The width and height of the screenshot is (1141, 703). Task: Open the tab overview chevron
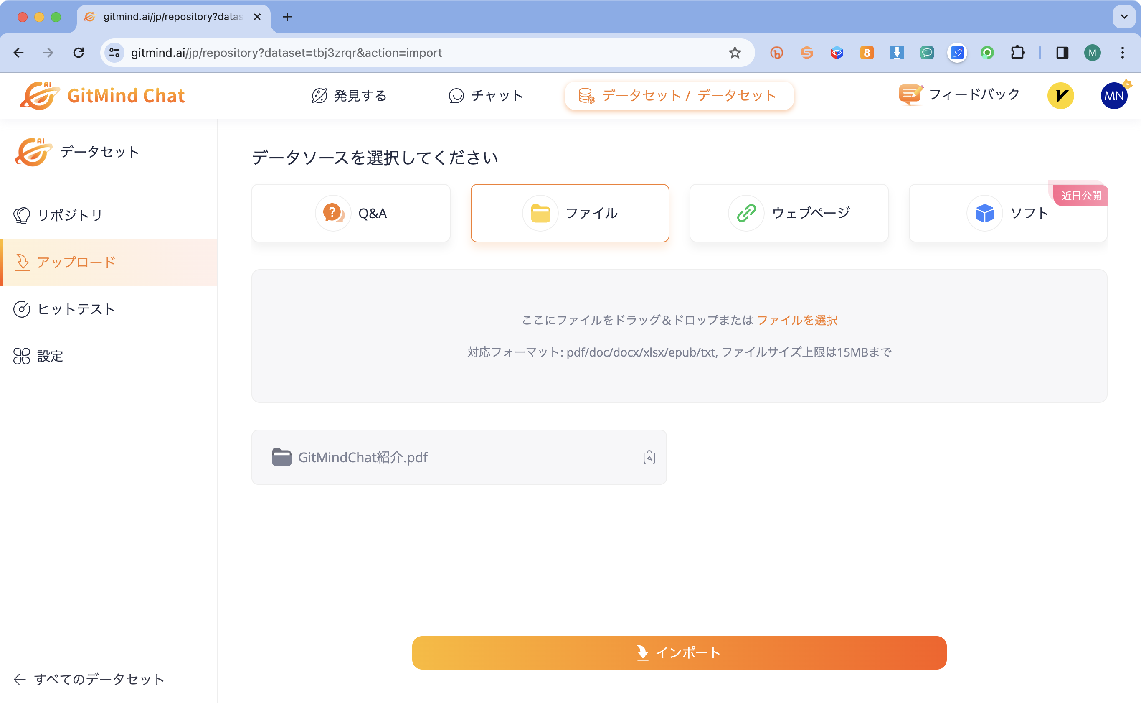tap(1123, 17)
